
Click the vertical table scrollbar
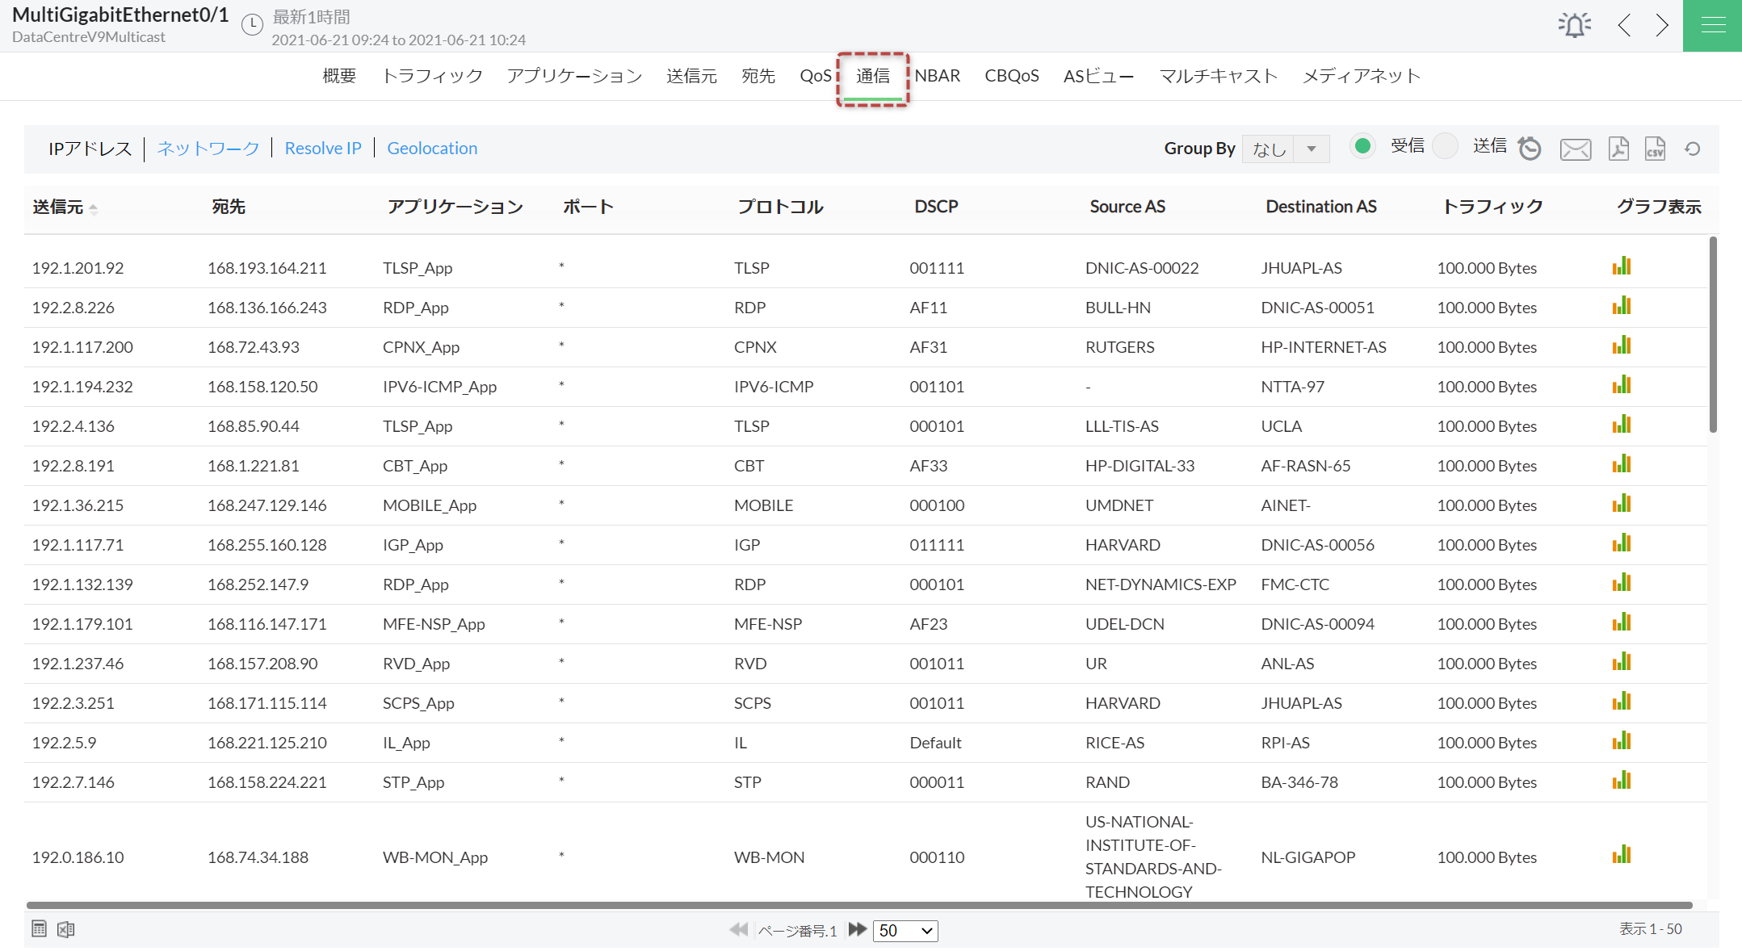pyautogui.click(x=1713, y=335)
